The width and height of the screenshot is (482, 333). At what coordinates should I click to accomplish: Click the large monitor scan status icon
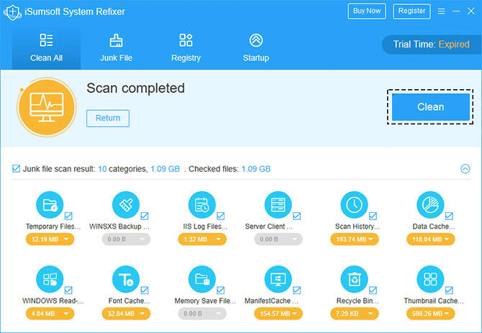tap(47, 107)
